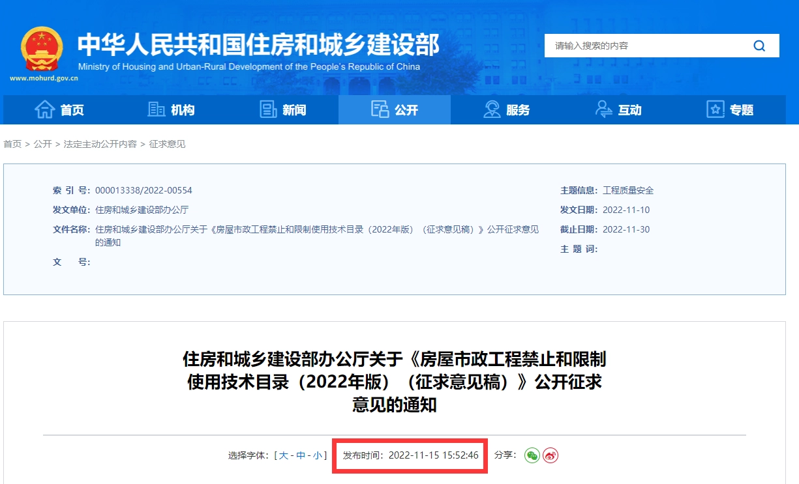The width and height of the screenshot is (799, 484).
Task: Open 法定主动公开内容 breadcrumb link
Action: (100, 143)
